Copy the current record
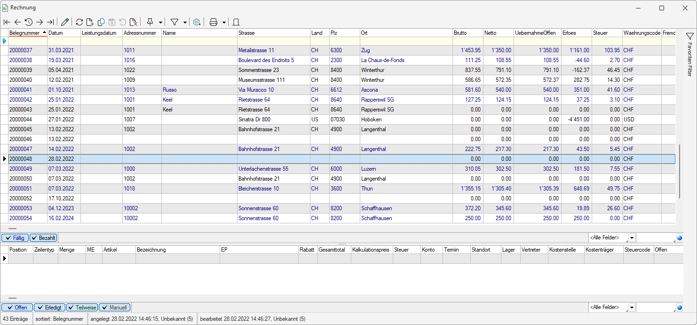This screenshot has height=325, width=697. click(101, 22)
